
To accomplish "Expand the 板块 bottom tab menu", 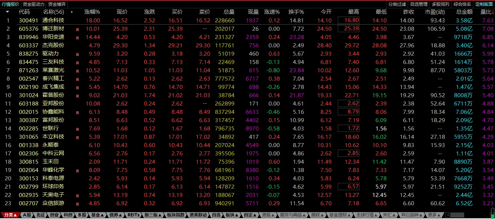I will (232, 215).
